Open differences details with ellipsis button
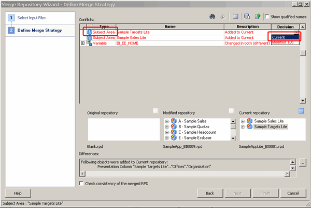Image resolution: width=311 pixels, height=208 pixels. 302,163
